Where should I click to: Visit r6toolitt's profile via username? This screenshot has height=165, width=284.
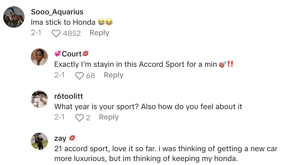(x=69, y=96)
